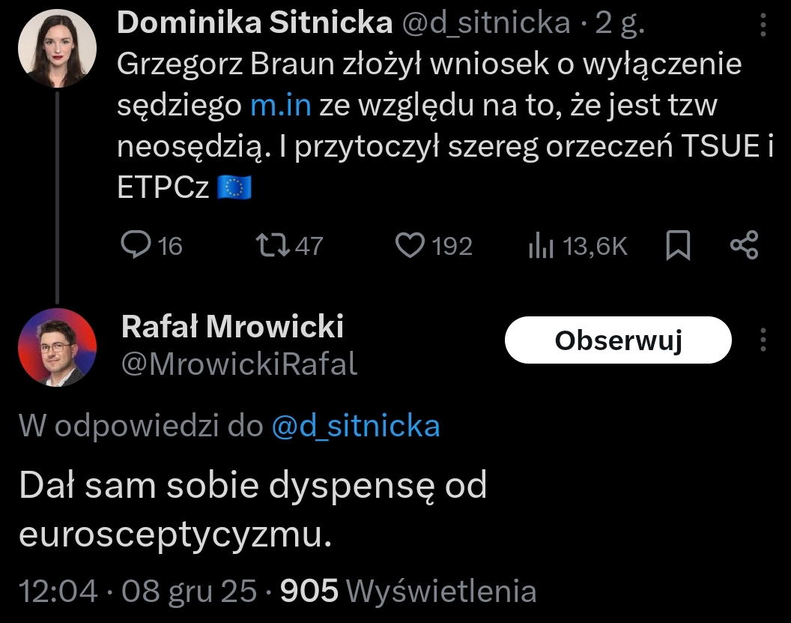The width and height of the screenshot is (791, 623).
Task: Open the three-dot menu on Dominika's tweet
Action: click(763, 26)
